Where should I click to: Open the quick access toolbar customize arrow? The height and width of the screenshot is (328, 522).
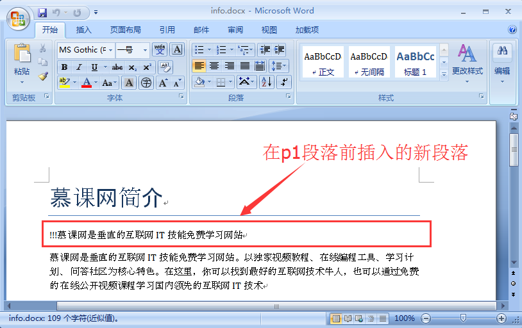tap(96, 13)
